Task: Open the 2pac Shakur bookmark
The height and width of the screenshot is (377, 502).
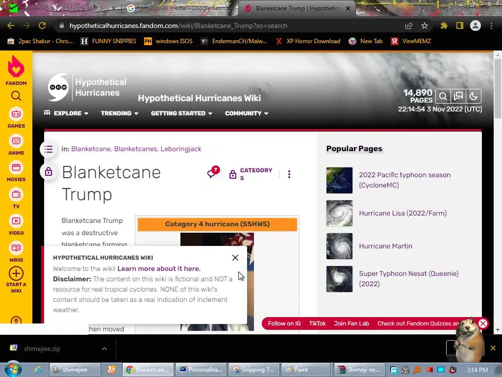Action: point(40,41)
